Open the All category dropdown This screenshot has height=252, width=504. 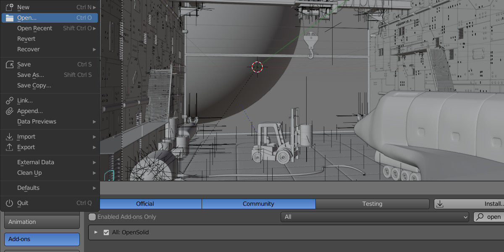[x=375, y=217]
